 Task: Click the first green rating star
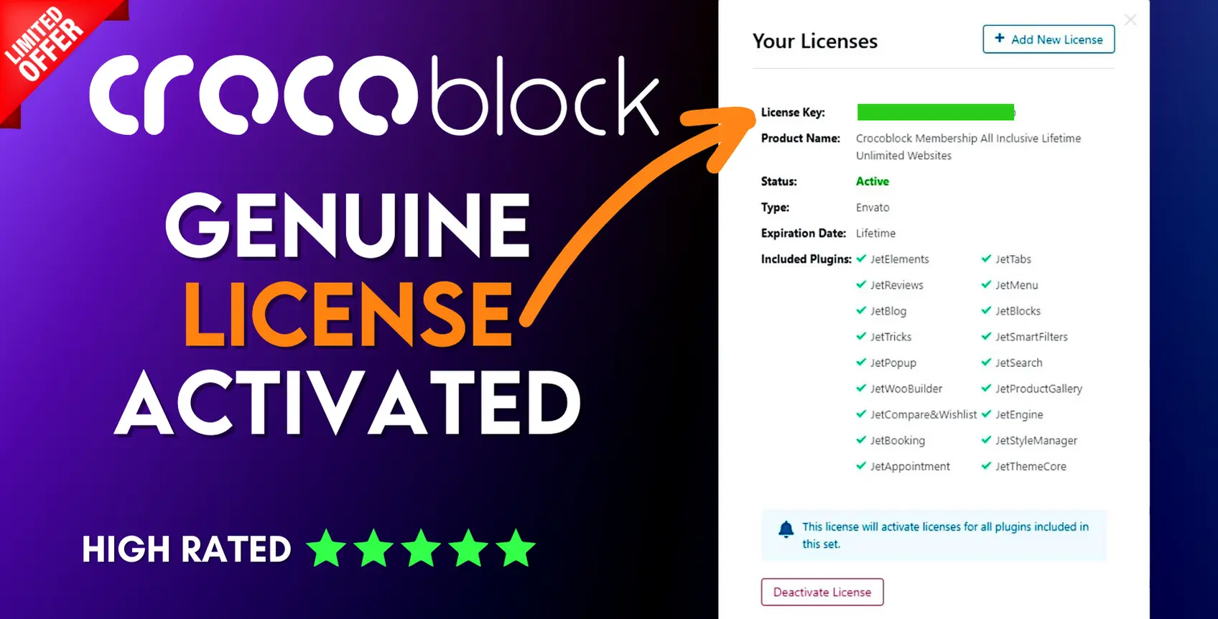[326, 549]
